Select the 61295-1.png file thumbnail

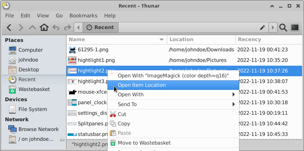click(x=72, y=50)
